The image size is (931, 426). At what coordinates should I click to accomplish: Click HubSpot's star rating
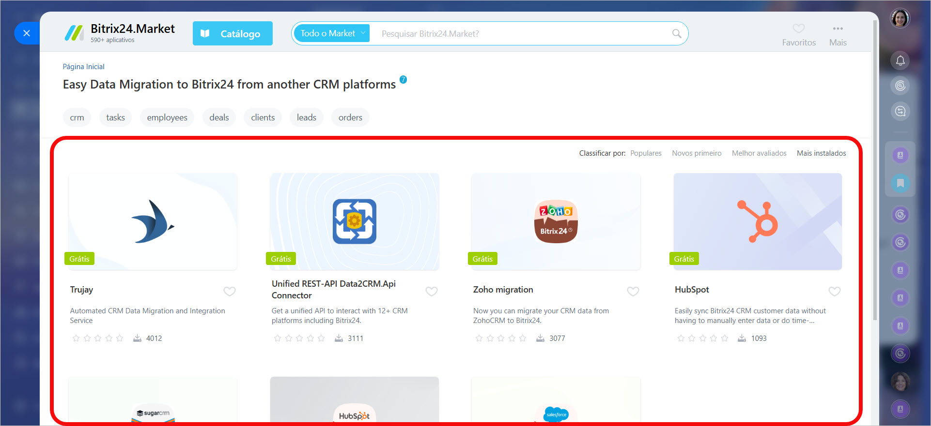coord(702,338)
